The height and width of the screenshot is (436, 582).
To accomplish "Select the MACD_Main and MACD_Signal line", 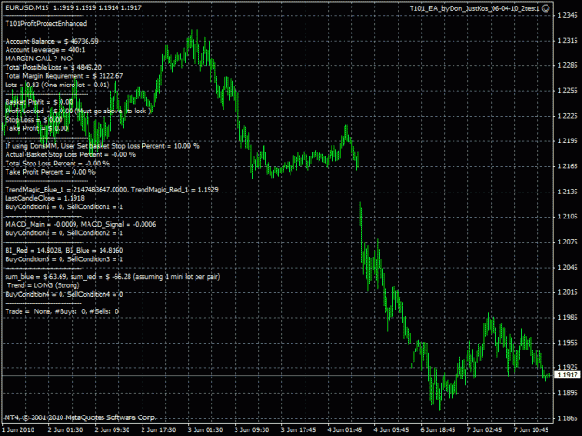I will pos(80,224).
